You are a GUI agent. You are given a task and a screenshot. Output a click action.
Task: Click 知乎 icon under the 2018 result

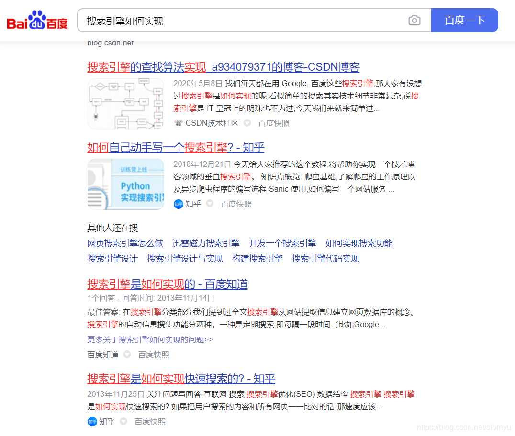coord(179,204)
